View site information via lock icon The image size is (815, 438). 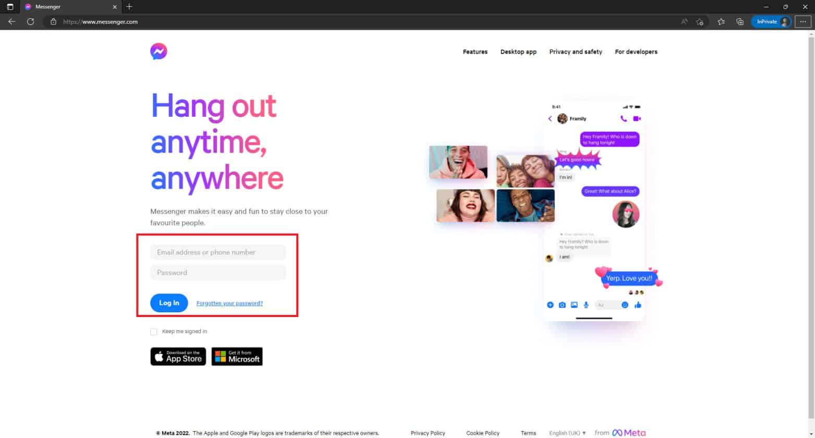pos(53,22)
